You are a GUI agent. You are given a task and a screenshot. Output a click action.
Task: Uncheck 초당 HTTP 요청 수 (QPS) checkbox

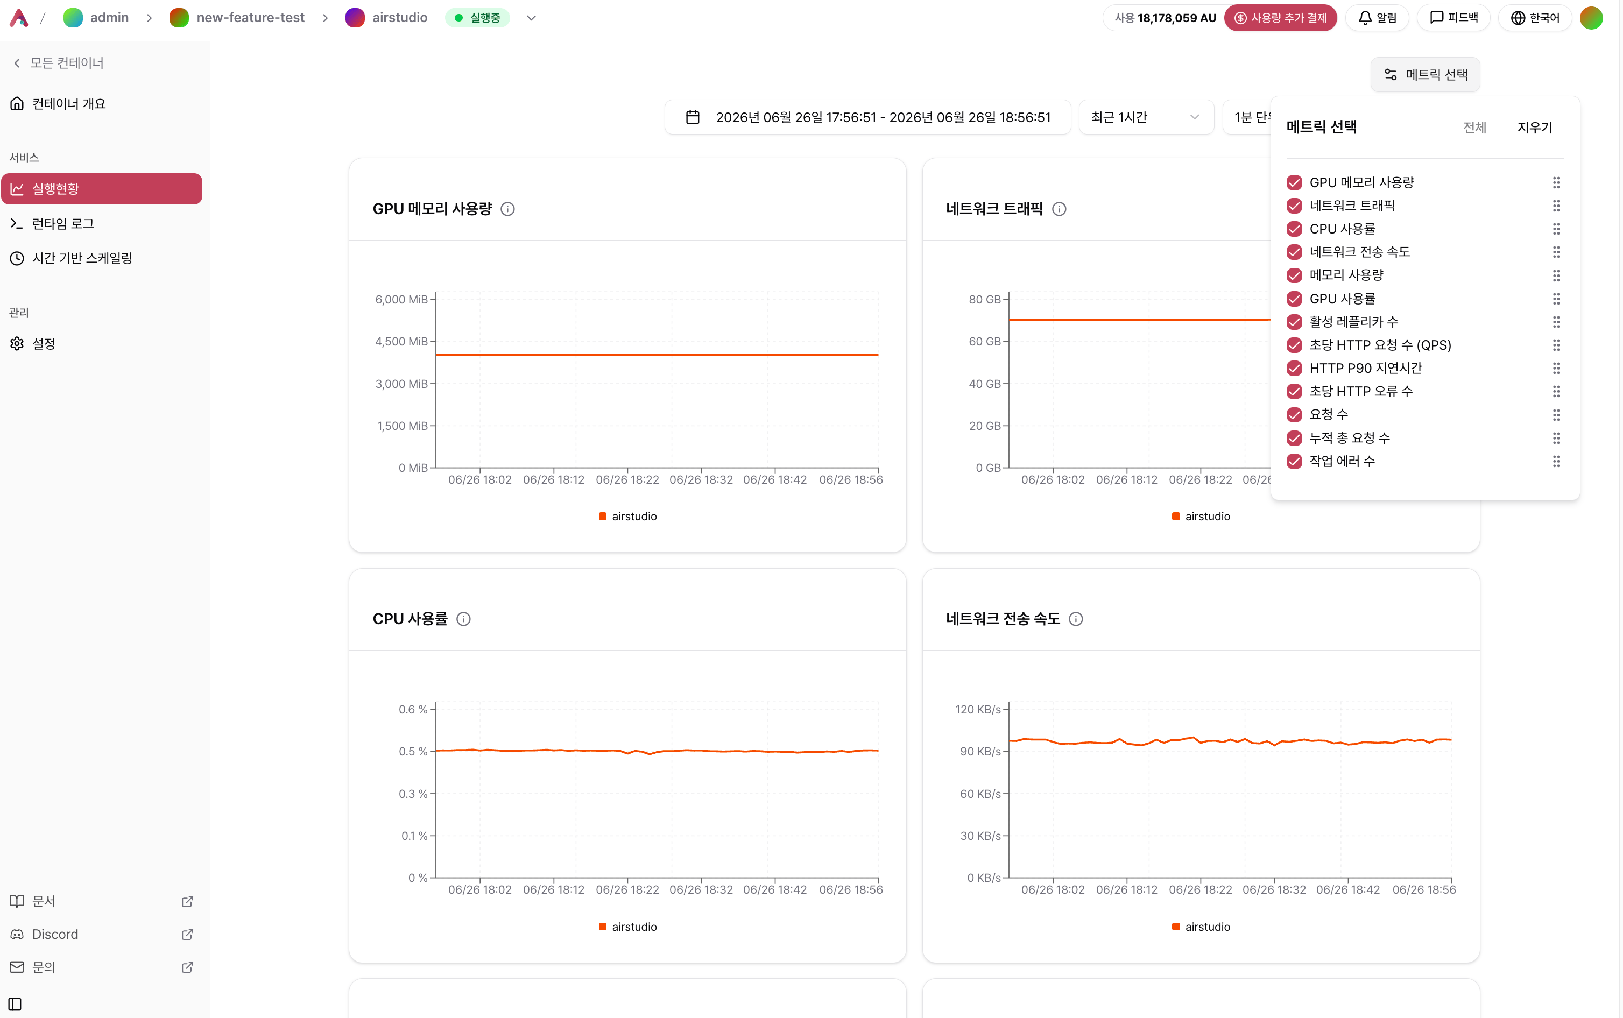click(1294, 345)
